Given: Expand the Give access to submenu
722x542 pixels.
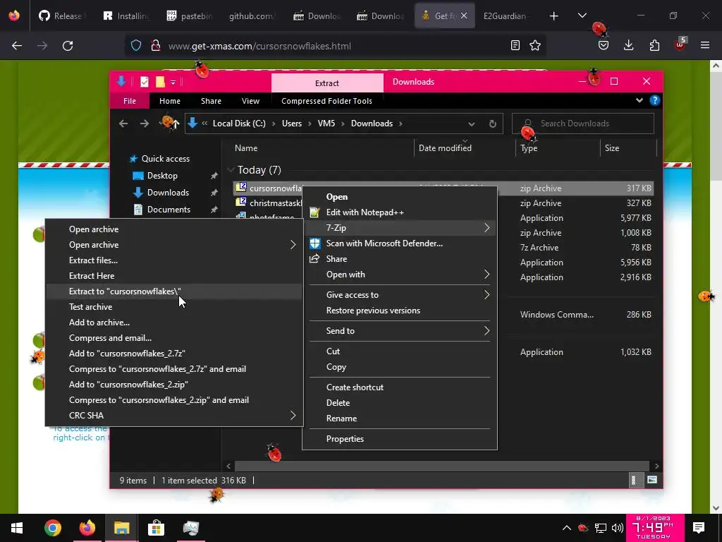Looking at the screenshot, I should pyautogui.click(x=400, y=295).
